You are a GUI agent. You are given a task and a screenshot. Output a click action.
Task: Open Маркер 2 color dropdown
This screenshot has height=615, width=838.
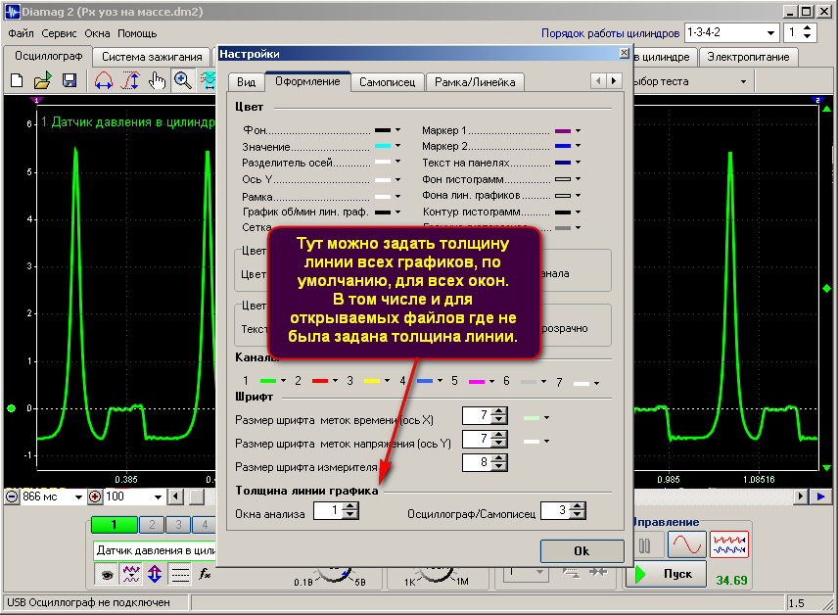coord(578,146)
